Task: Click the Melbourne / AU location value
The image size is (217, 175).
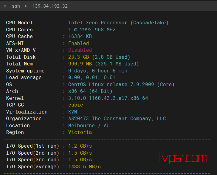Action: (89, 126)
